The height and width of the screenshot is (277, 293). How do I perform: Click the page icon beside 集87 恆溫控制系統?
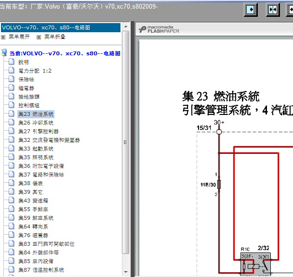[x=12, y=270]
